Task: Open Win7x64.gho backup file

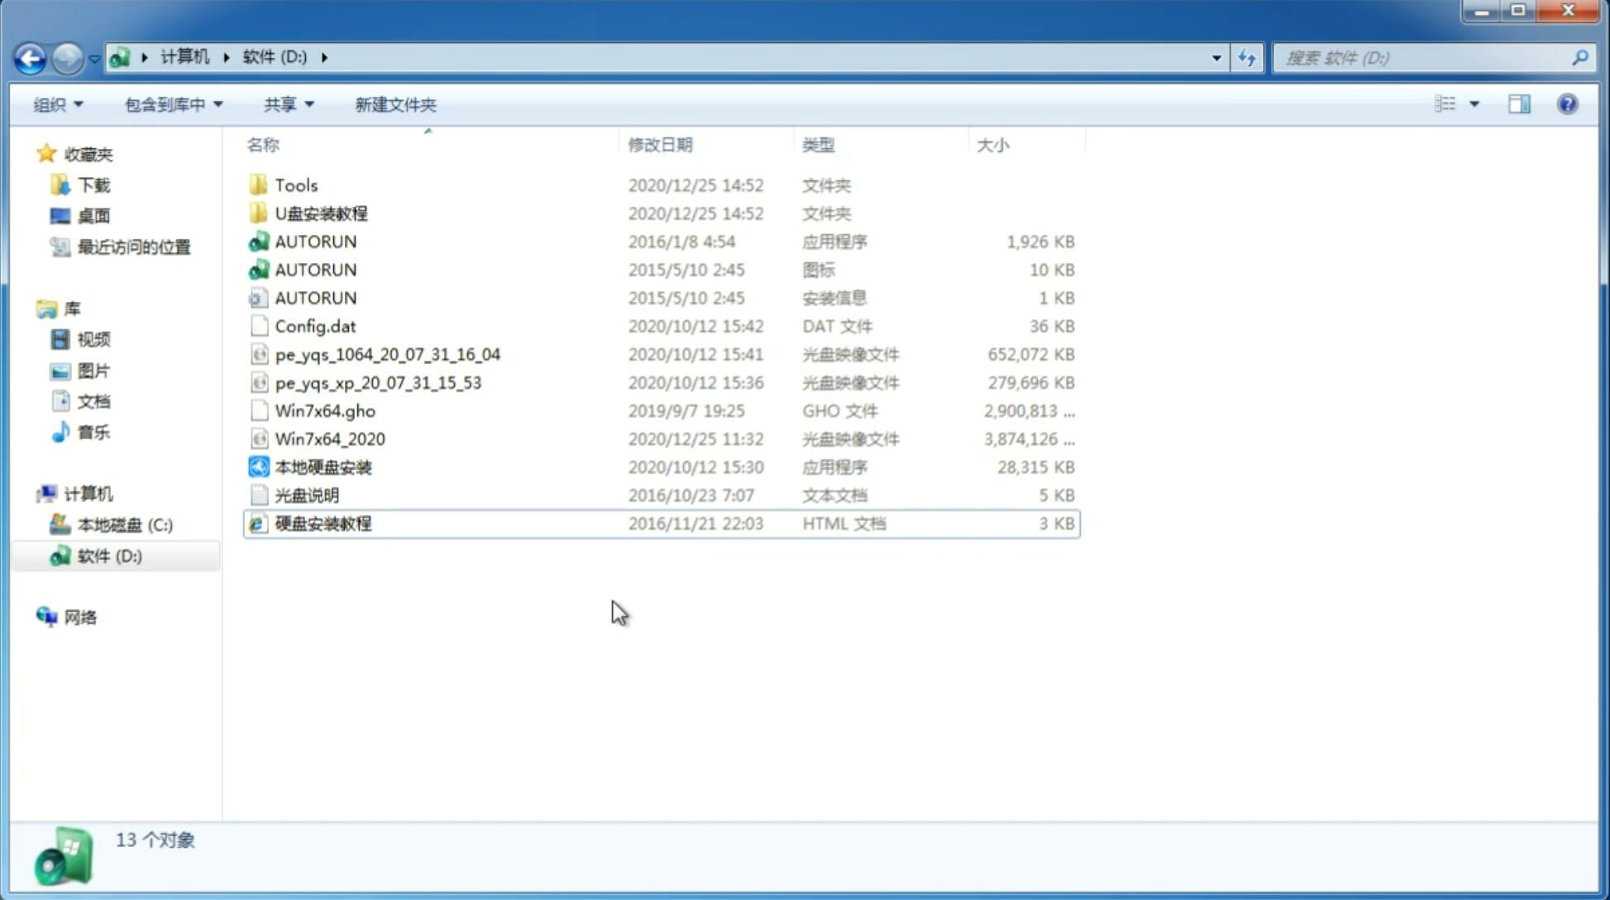Action: click(322, 410)
